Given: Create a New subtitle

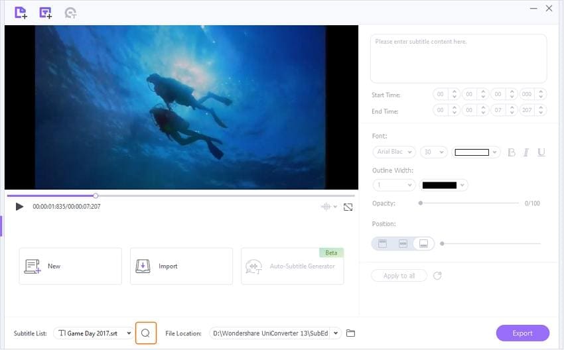Looking at the screenshot, I should click(x=70, y=266).
